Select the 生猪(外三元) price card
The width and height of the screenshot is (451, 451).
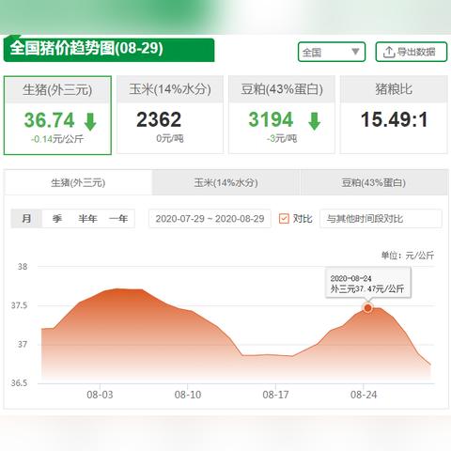click(57, 115)
